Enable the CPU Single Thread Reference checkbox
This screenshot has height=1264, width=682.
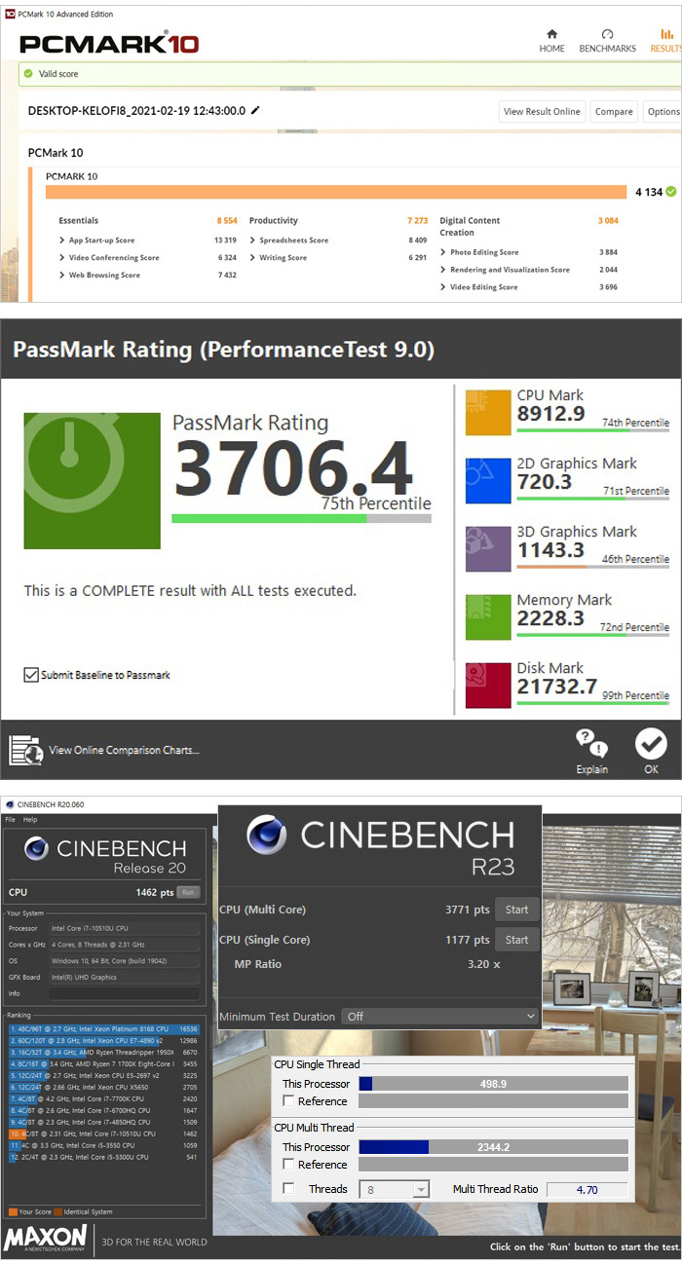point(288,1101)
